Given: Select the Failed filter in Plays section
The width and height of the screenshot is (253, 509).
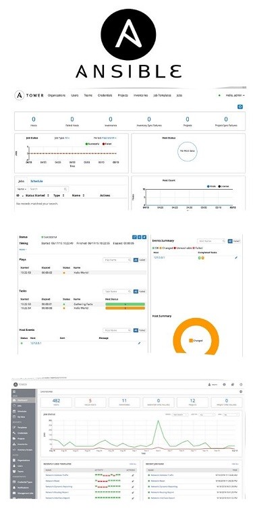Looking at the screenshot, I should coord(142,260).
